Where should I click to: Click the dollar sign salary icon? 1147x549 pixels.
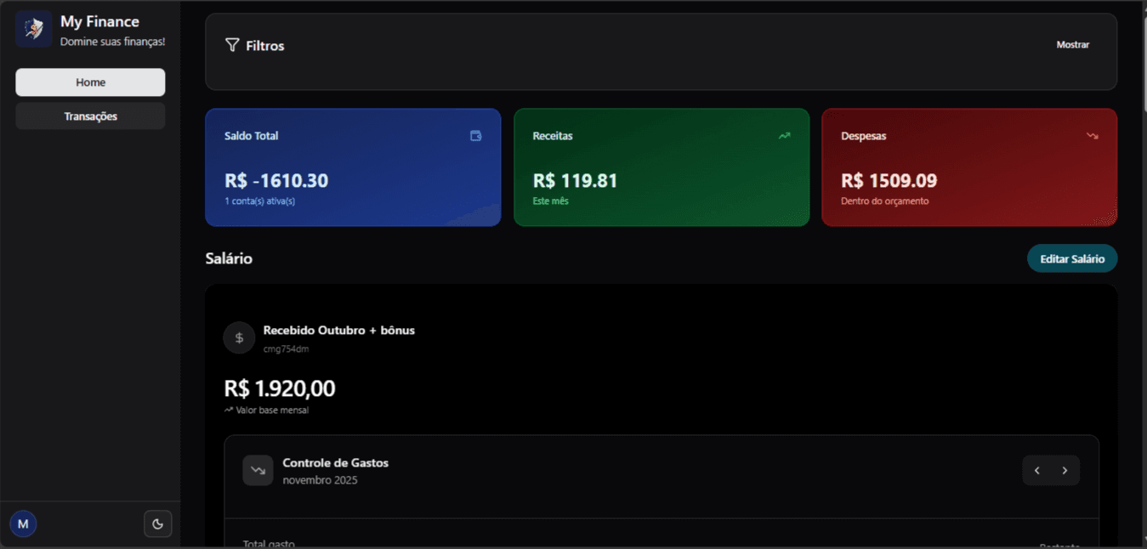[x=239, y=338]
